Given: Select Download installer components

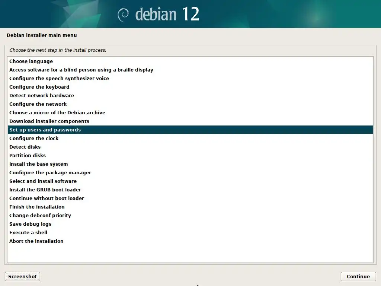Looking at the screenshot, I should (190, 121).
